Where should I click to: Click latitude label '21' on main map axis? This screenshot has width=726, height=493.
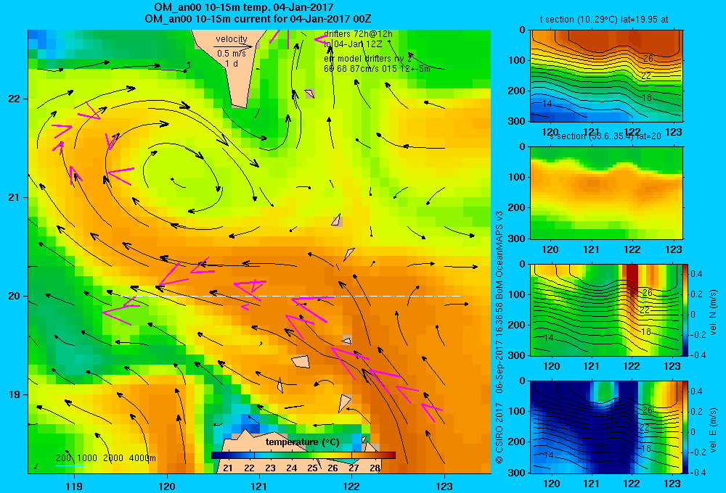coord(14,197)
